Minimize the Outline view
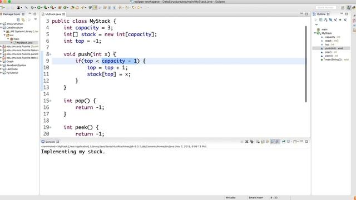Viewport: 356px width, 200px height. (x=342, y=14)
